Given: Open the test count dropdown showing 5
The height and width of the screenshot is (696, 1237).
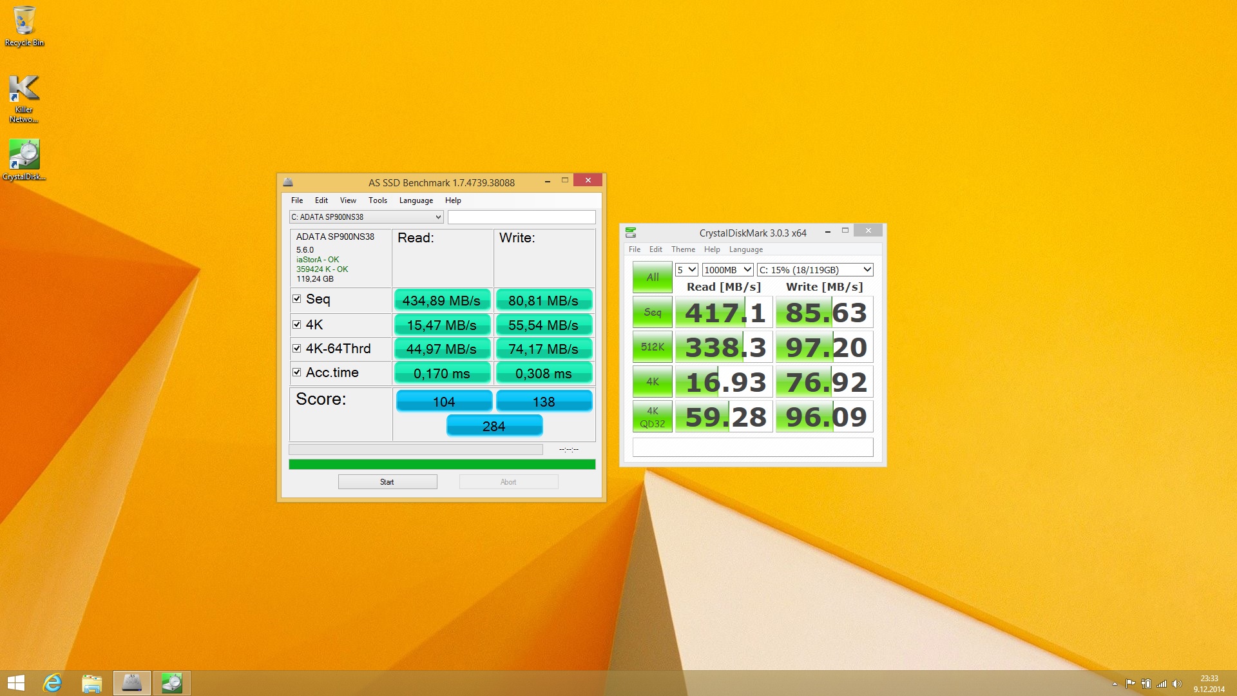Looking at the screenshot, I should 686,270.
